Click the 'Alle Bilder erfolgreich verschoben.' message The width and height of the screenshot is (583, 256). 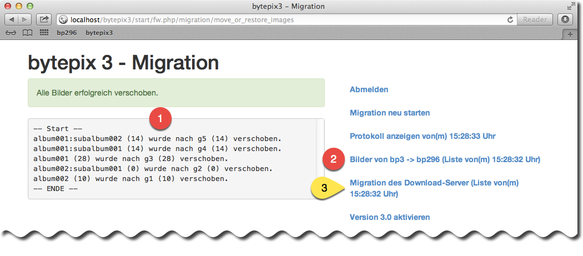coord(97,93)
